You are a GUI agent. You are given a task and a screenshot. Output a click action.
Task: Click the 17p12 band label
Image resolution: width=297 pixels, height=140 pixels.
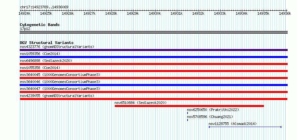(x=25, y=29)
